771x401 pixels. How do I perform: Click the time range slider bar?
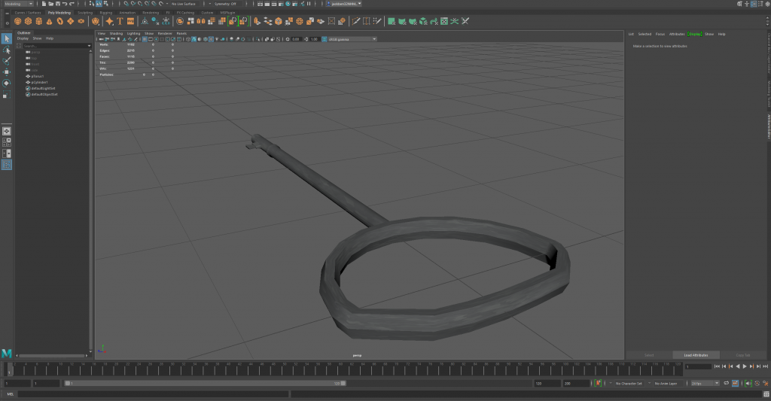(x=203, y=384)
